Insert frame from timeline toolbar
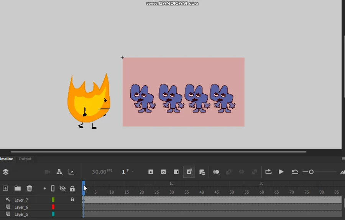The height and width of the screenshot is (220, 345). coord(176,172)
